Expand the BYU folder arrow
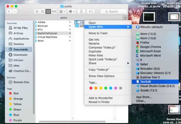Image resolution: width=181 pixels, height=124 pixels. (x=70, y=30)
